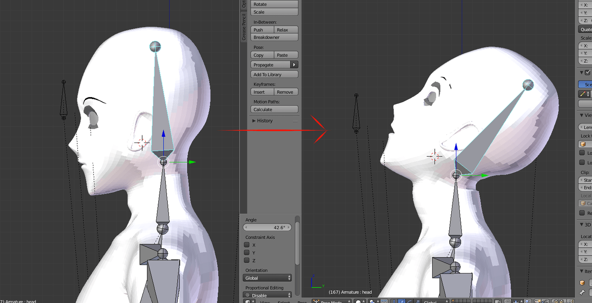Open the Proportional Editing Disable selector
Viewport: 592px width, 303px height.
pos(267,295)
